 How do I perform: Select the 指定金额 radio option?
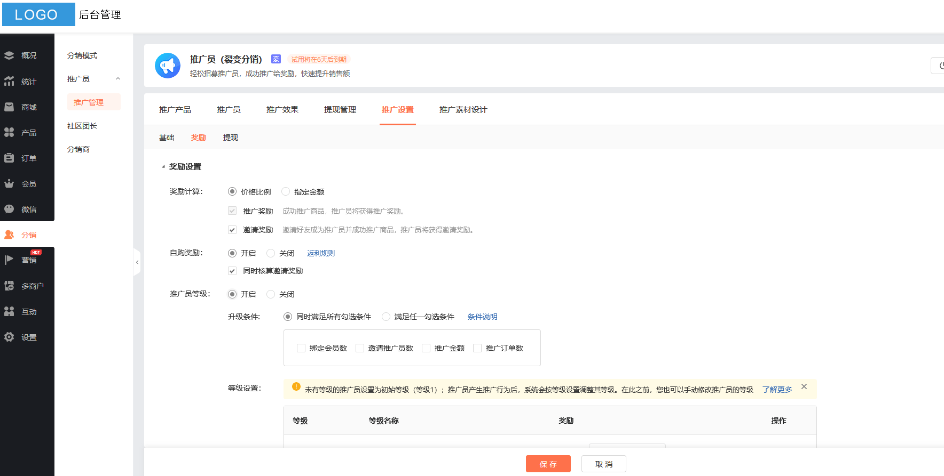[x=286, y=191]
